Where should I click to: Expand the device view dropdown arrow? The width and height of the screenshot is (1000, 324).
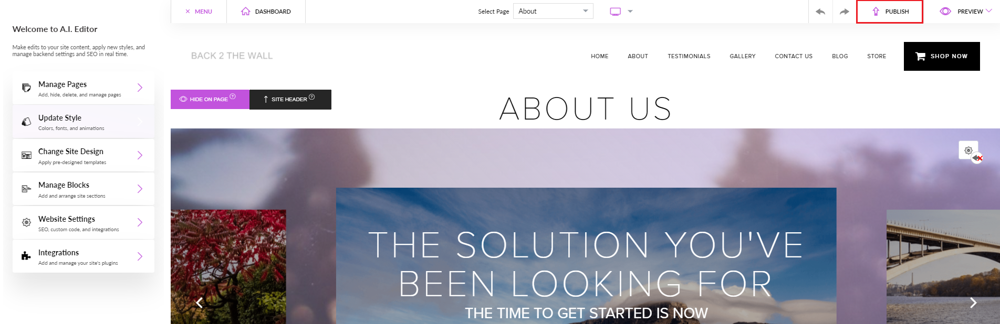pos(630,11)
